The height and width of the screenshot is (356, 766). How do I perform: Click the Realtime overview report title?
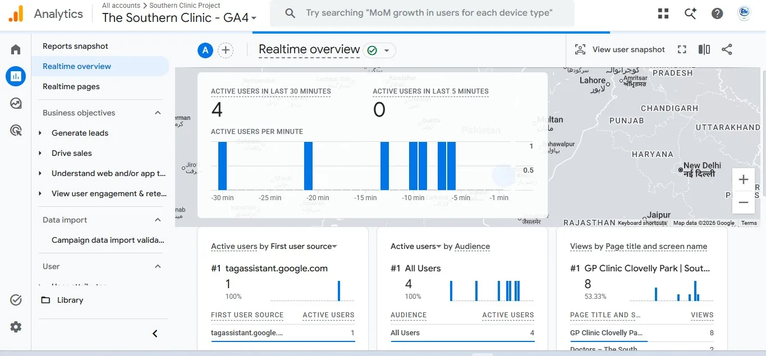click(309, 49)
